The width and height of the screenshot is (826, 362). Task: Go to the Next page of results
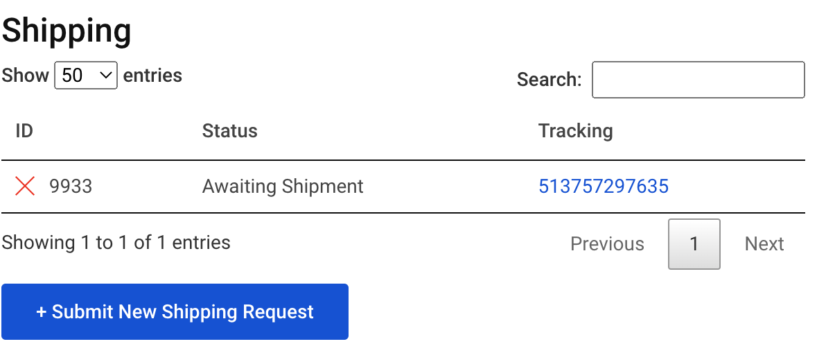[764, 244]
